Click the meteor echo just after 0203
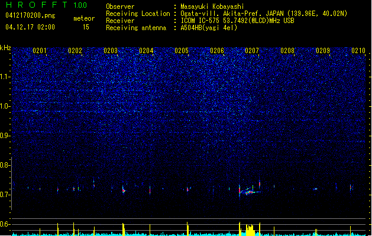This screenshot has width=372, height=236. [124, 190]
